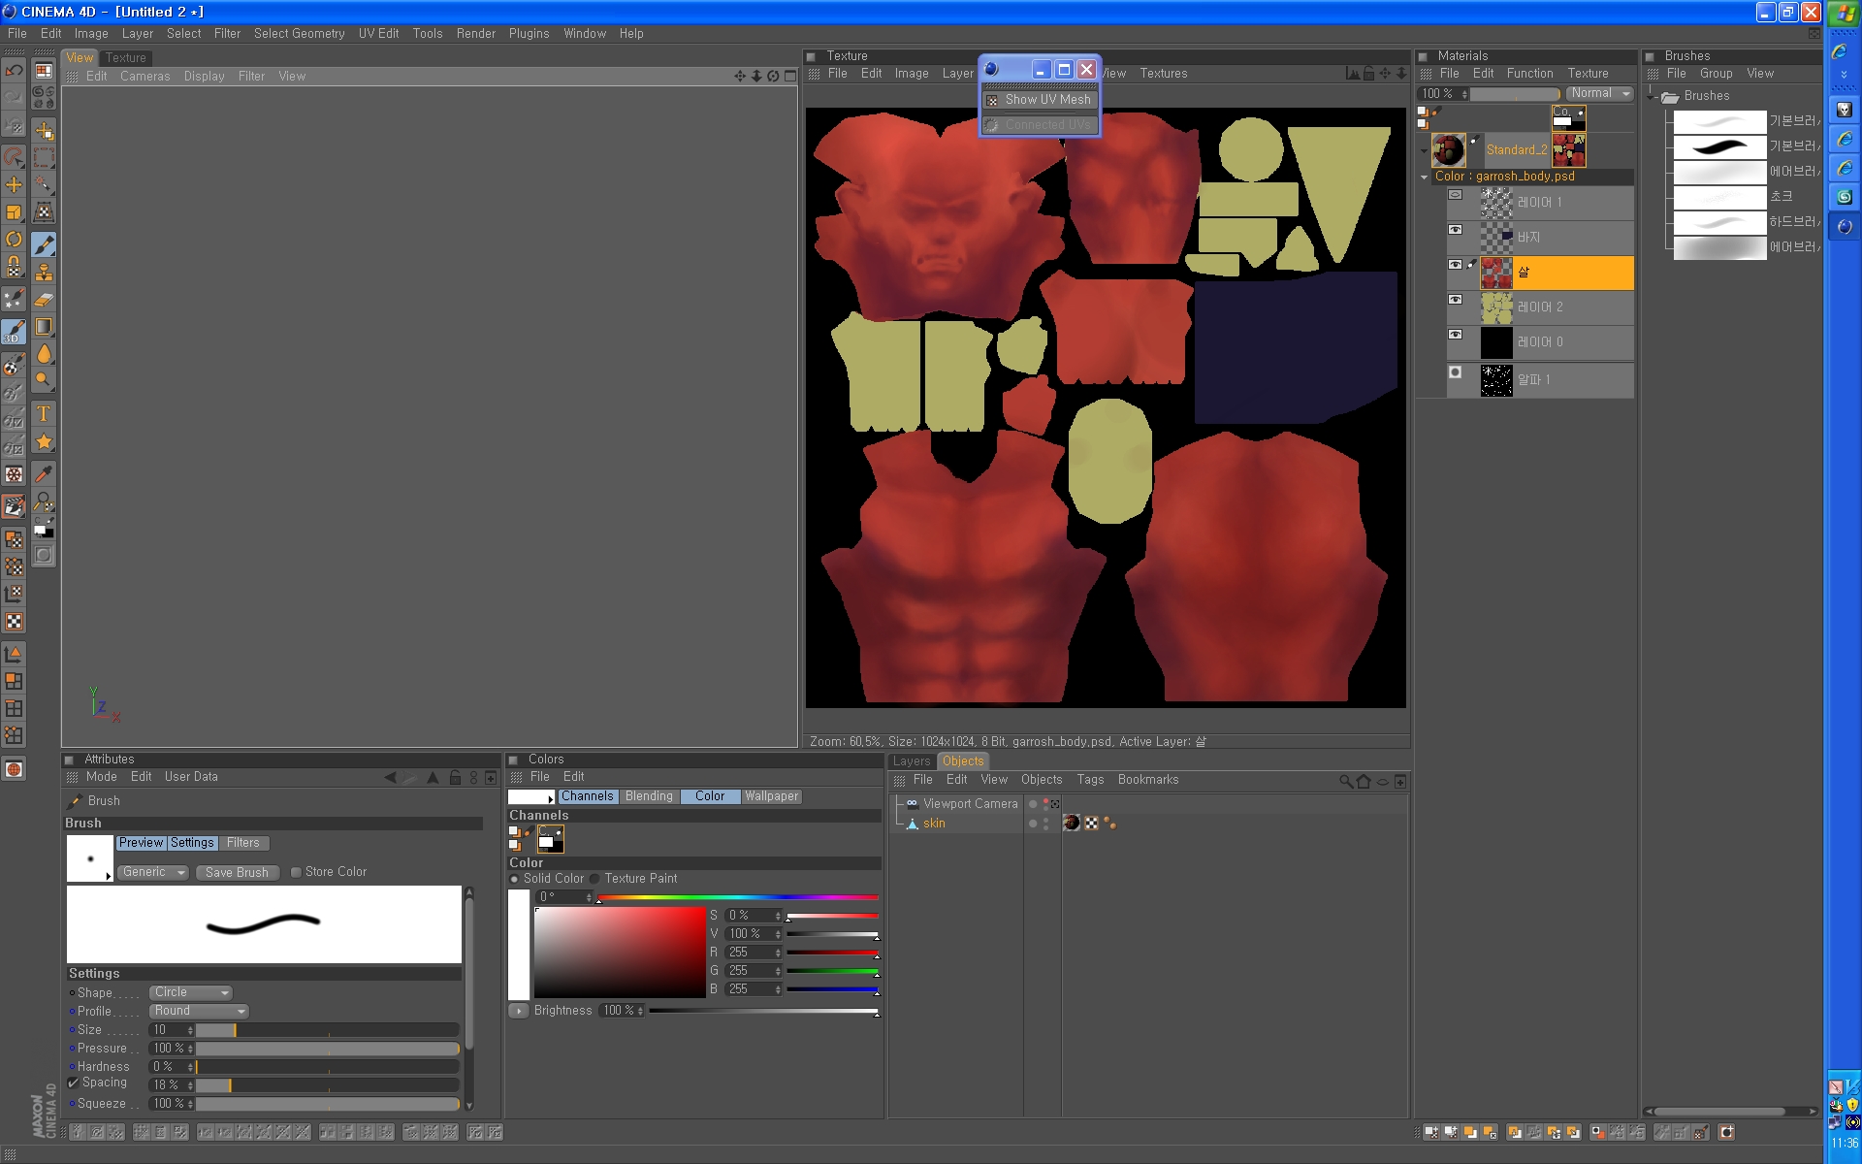Select the Gradient fill tool

tap(44, 327)
